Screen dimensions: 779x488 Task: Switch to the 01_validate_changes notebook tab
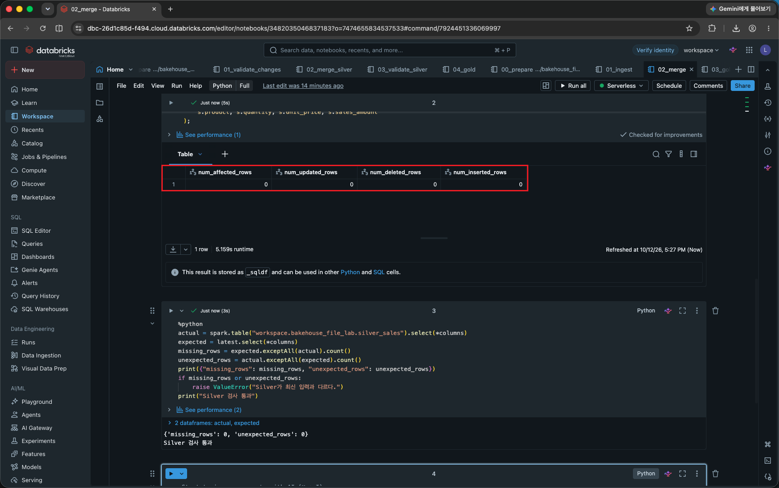[247, 69]
